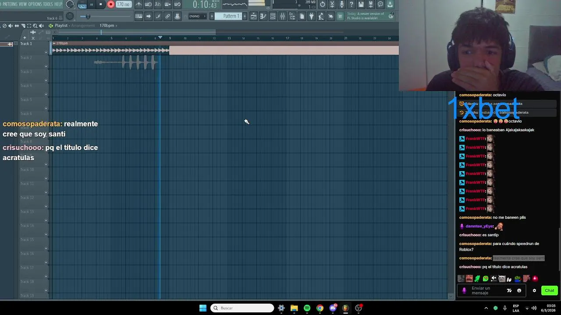Click the 170.000 tempo field
This screenshot has width=561, height=315.
coord(123,4)
